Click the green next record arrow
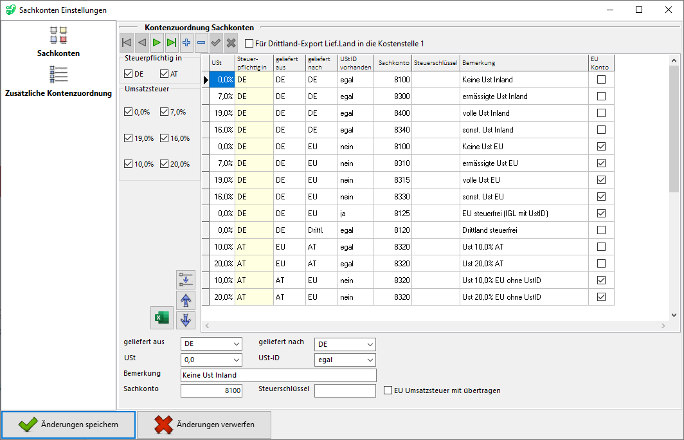684x440 pixels. point(156,43)
